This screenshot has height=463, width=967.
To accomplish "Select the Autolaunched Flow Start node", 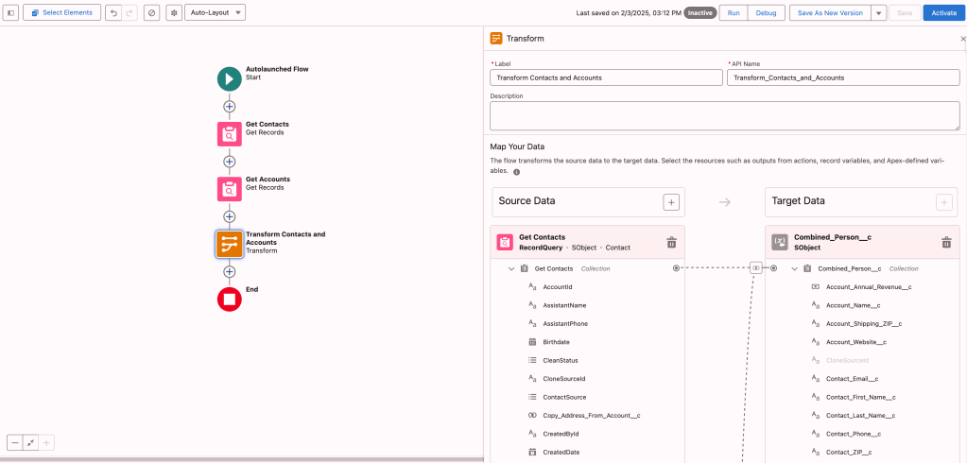I will [230, 79].
